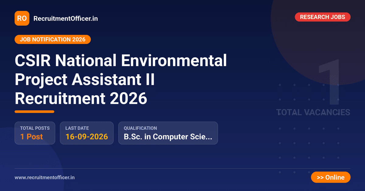Click the TOTAL POSTS 1 Post card
This screenshot has width=365, height=191.
click(x=35, y=133)
